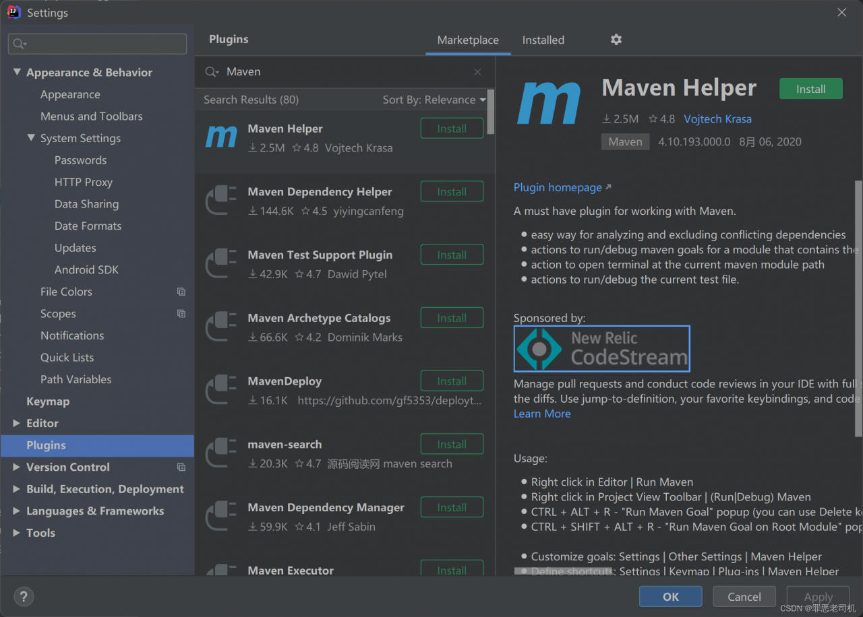Expand the Build, Execution, Deployment node
Image resolution: width=863 pixels, height=617 pixels.
pyautogui.click(x=17, y=489)
